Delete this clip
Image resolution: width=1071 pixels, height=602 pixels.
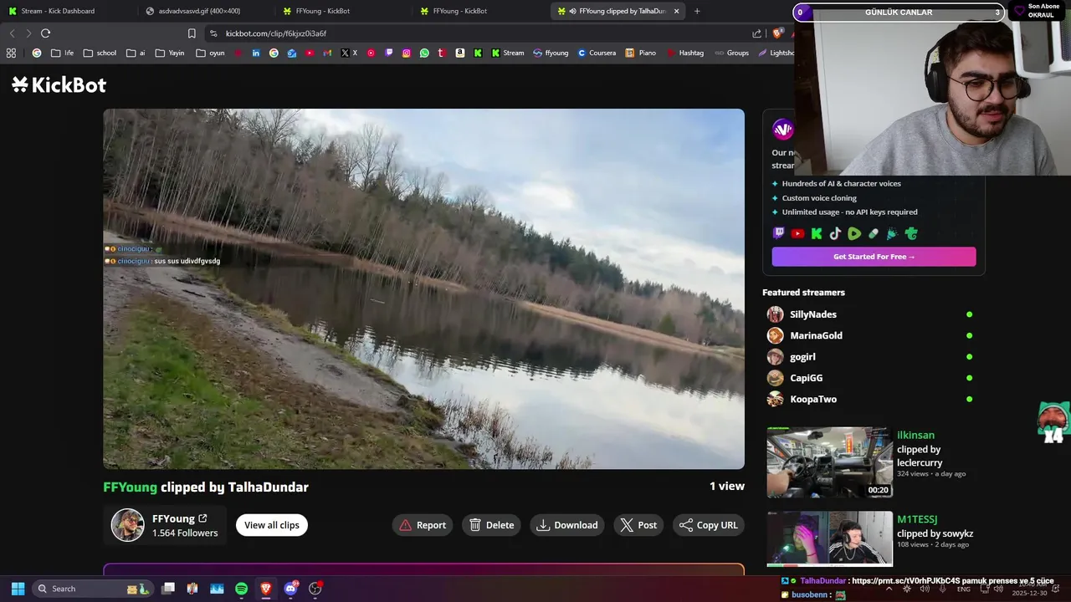[x=491, y=525]
